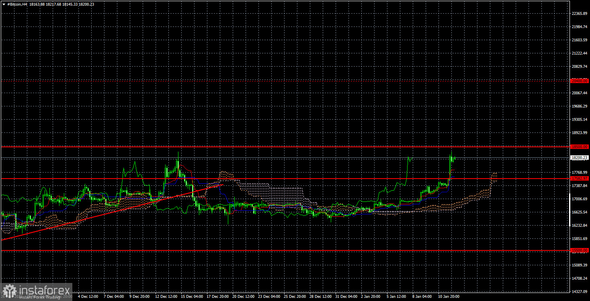Click the 4 Dec 12:00 time label
The width and height of the screenshot is (590, 301).
coord(88,297)
